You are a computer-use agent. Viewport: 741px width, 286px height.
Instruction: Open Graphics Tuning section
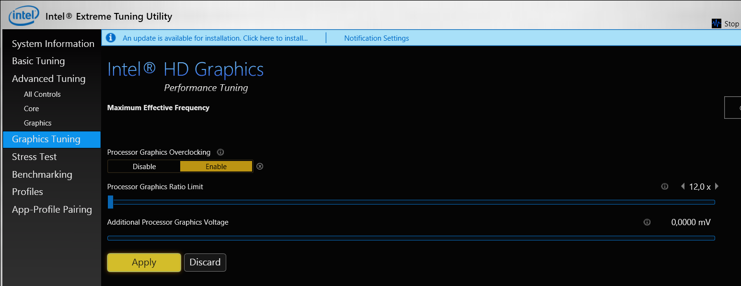(x=52, y=139)
